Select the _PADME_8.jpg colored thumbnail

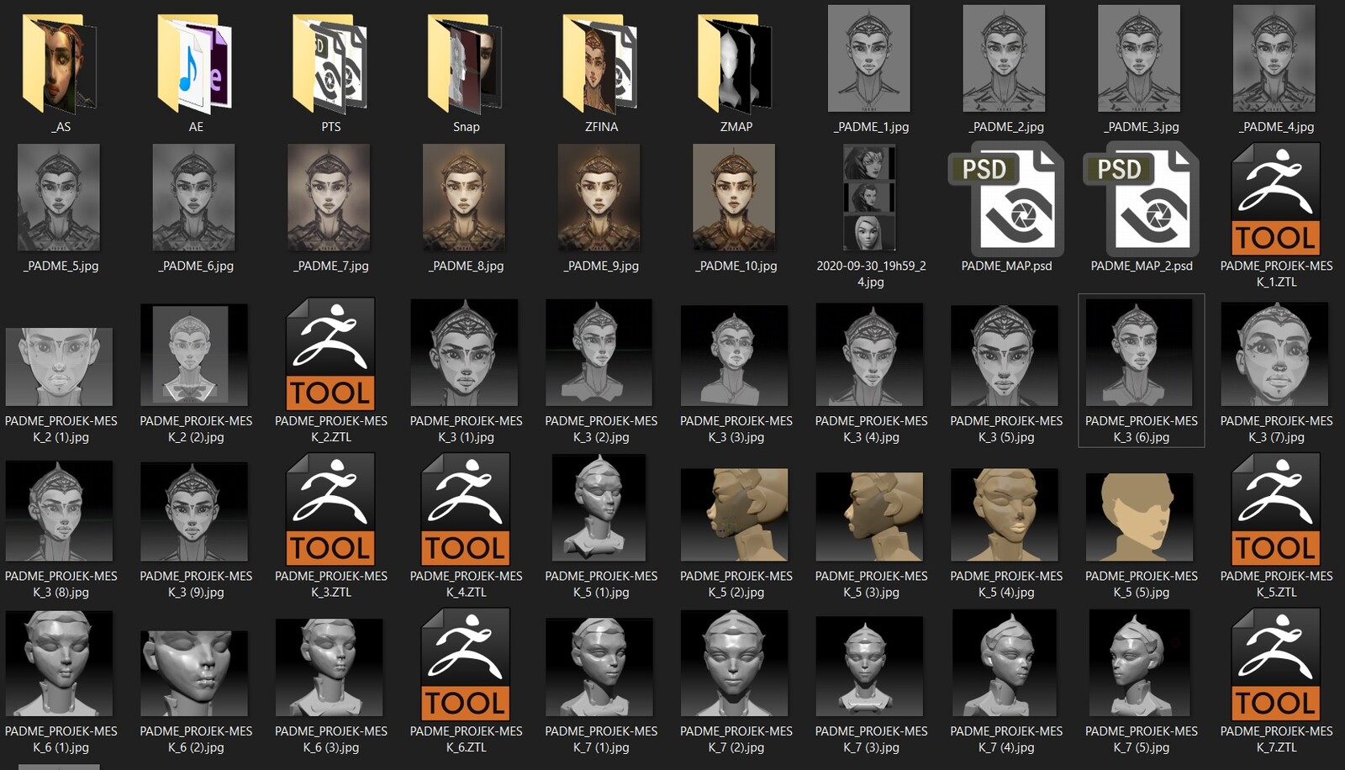[464, 198]
